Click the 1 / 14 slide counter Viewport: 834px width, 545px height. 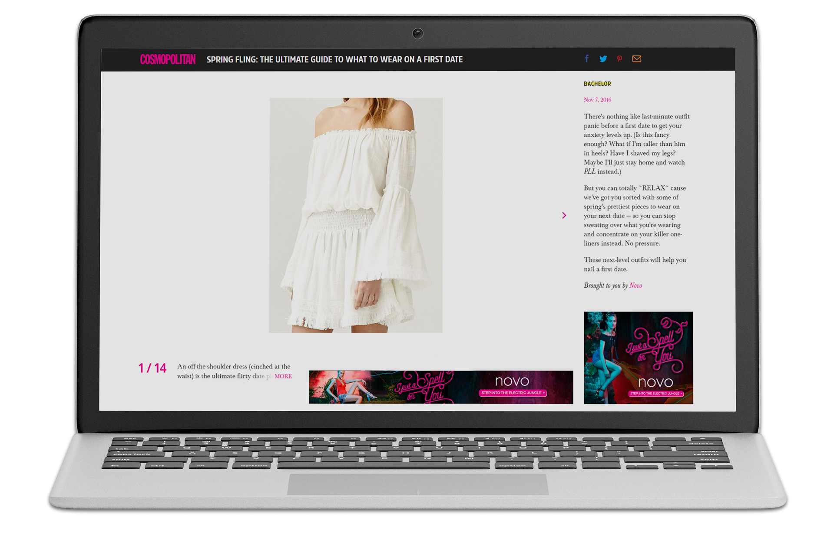point(152,368)
